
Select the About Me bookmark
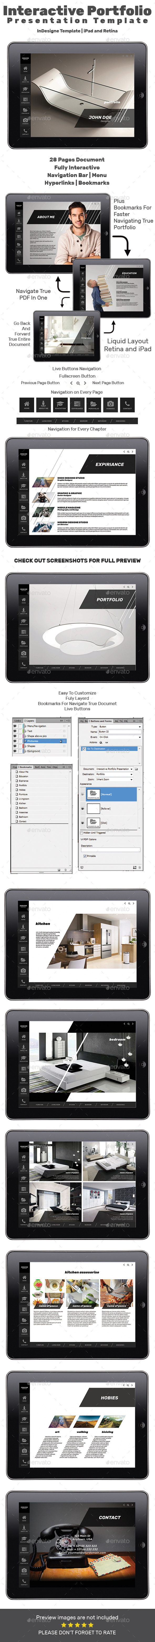[x=24, y=773]
